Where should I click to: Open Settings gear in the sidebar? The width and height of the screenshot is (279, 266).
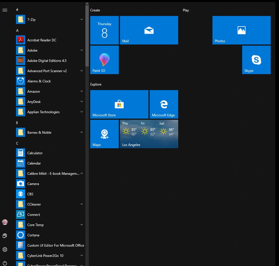5,249
